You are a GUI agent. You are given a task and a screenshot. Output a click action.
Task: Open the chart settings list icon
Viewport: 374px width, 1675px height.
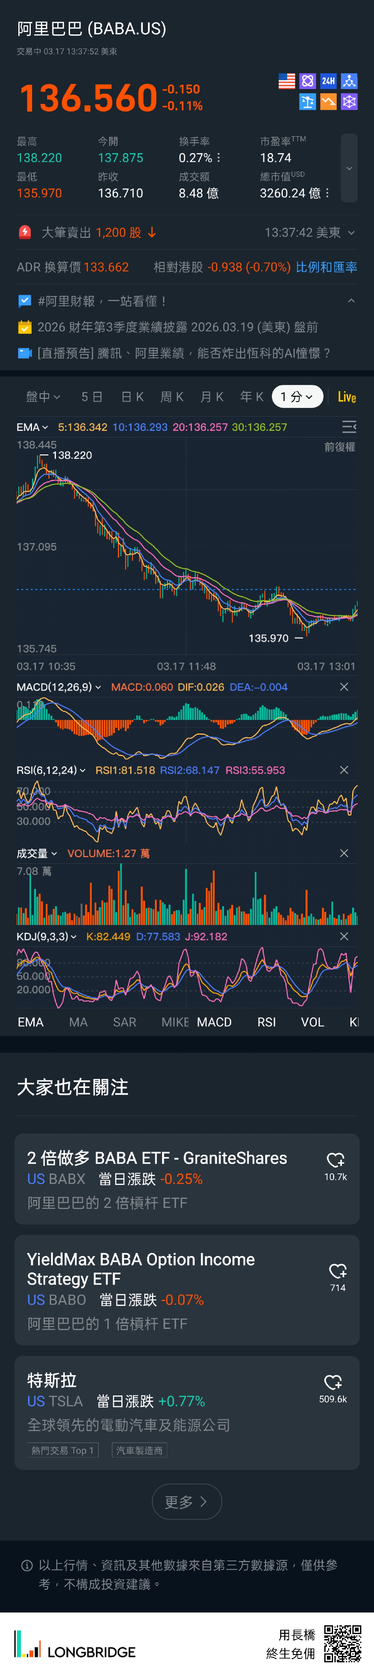click(x=348, y=427)
